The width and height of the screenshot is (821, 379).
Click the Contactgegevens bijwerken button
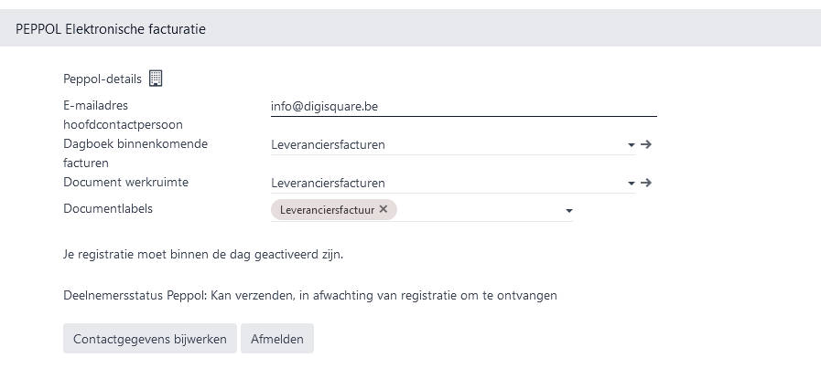point(150,339)
